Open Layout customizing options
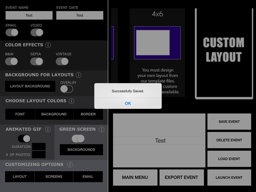Viewport: 256px width, 192px height. (20, 177)
